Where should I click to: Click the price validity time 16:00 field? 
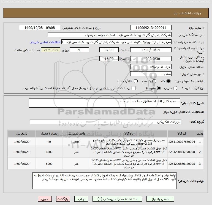pyautogui.click(x=109, y=59)
